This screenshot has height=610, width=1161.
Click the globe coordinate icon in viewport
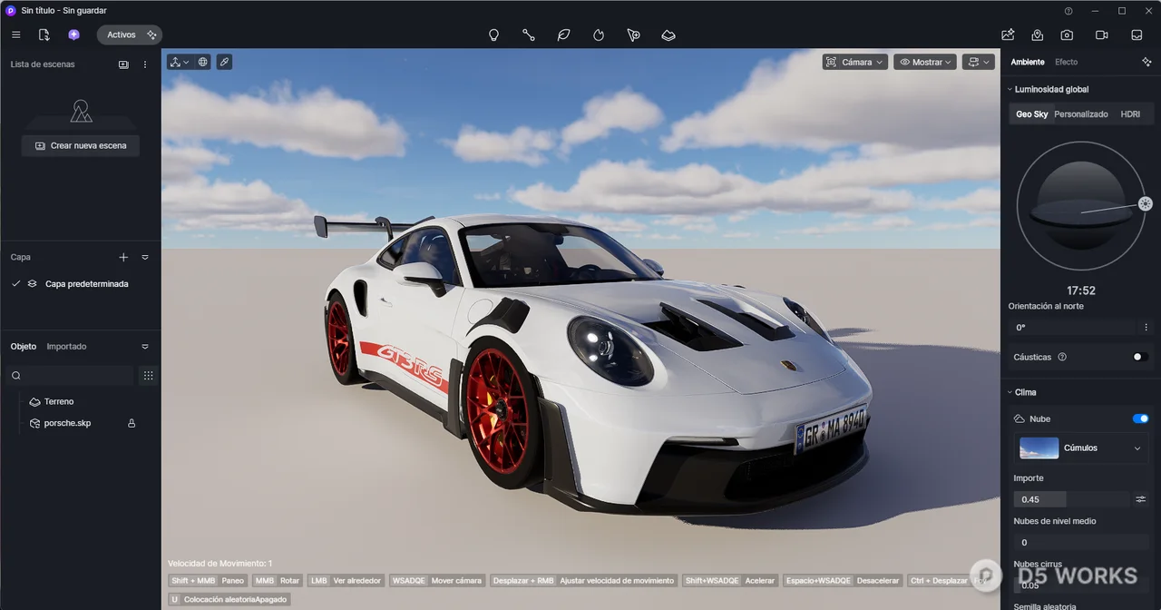tap(203, 62)
